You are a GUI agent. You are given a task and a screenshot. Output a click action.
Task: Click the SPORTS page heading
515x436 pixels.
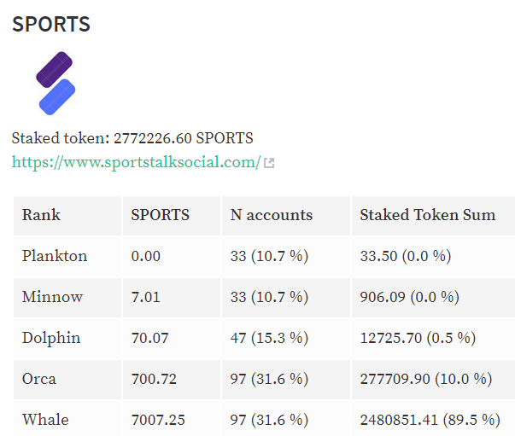point(51,24)
